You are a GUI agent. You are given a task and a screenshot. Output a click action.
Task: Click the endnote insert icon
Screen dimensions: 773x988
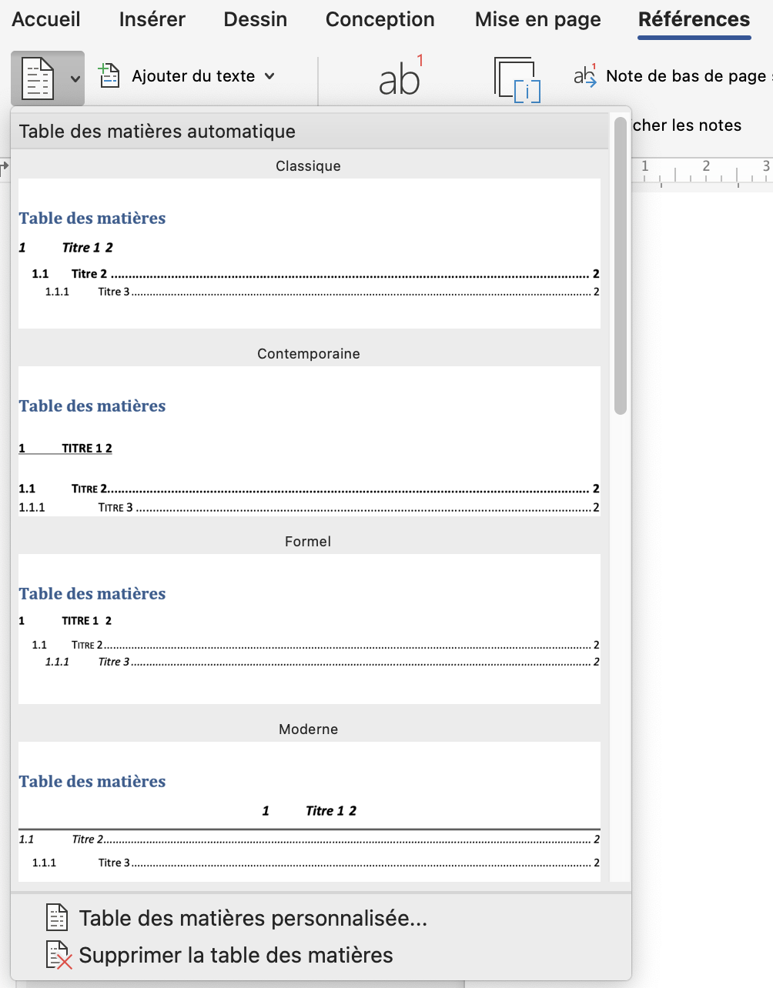pyautogui.click(x=517, y=79)
